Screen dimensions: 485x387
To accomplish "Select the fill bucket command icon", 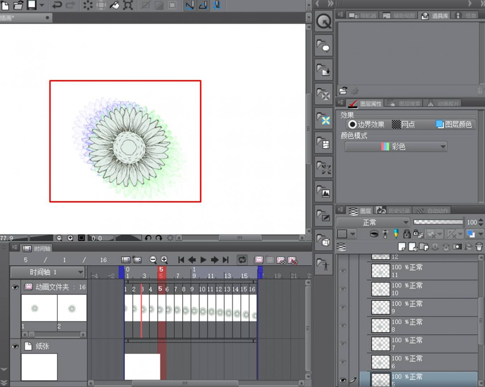I will click(x=114, y=5).
